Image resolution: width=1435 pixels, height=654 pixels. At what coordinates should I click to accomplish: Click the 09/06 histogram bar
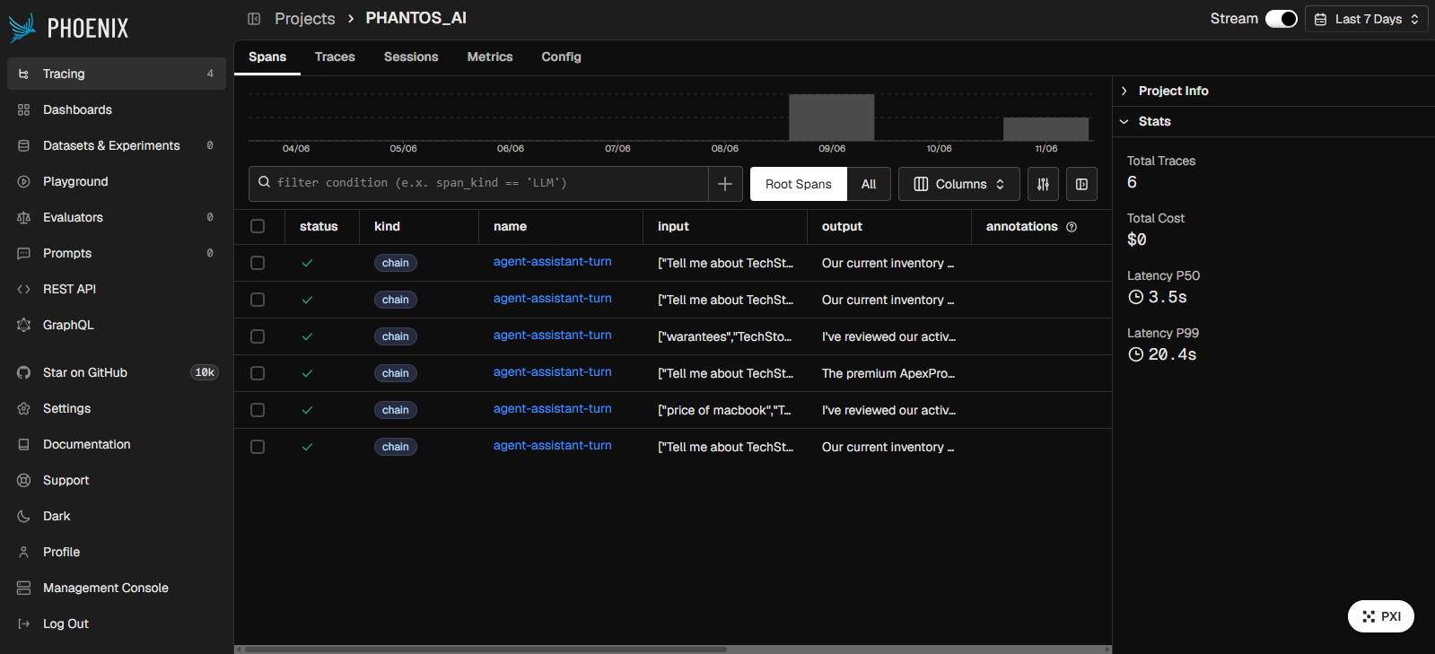tap(832, 118)
